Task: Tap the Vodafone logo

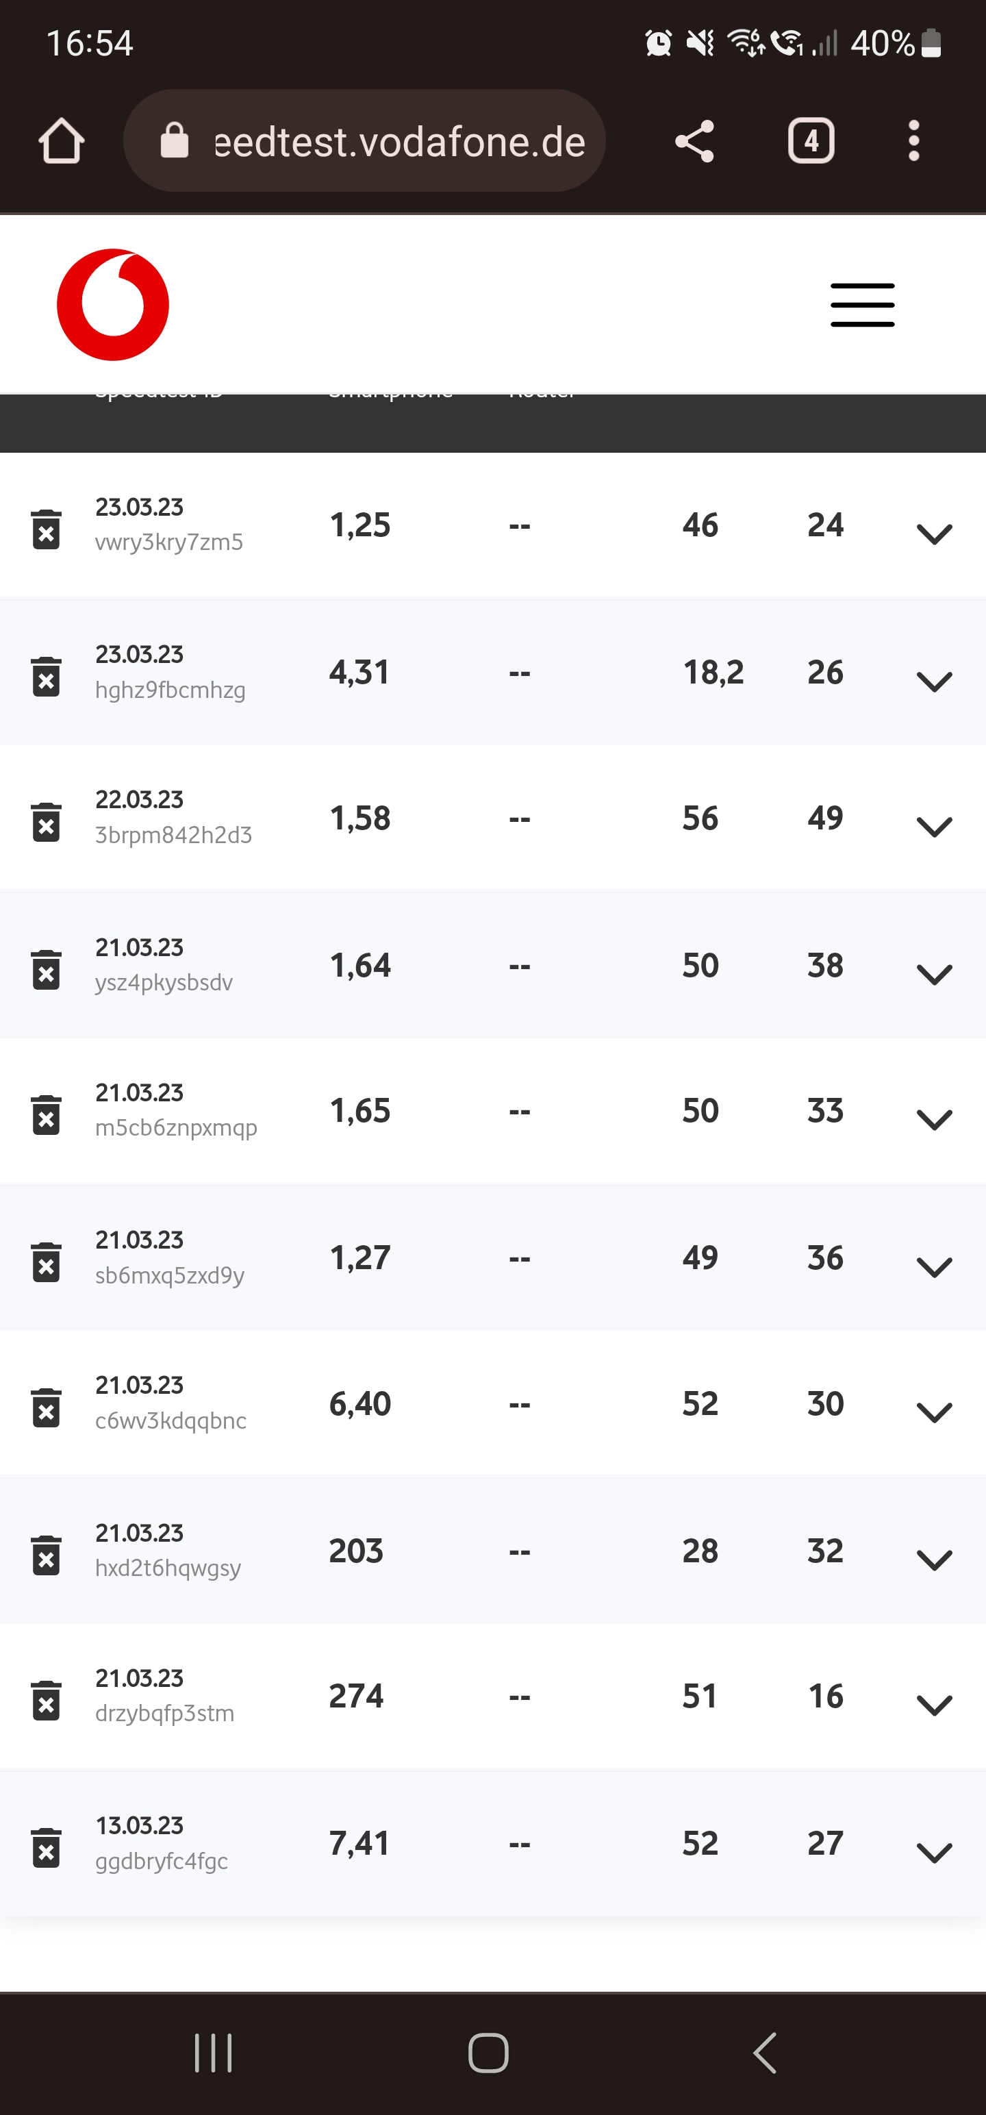Action: click(112, 305)
